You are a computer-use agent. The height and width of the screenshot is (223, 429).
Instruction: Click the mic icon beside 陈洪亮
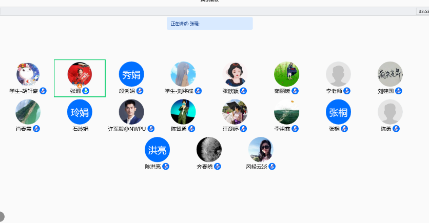pos(166,167)
